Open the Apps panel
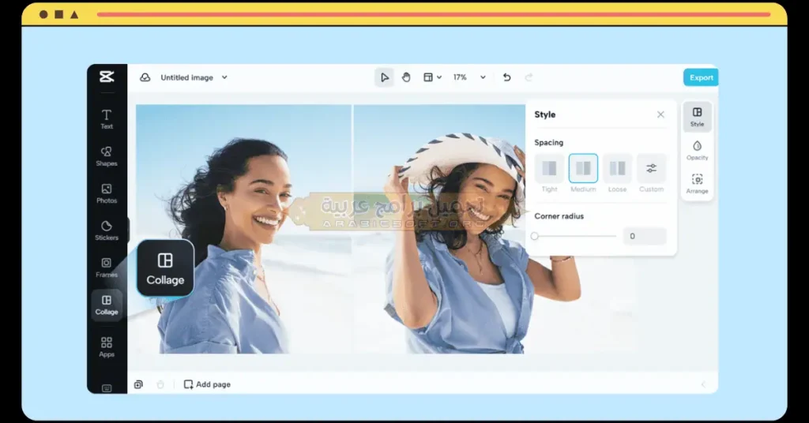This screenshot has width=809, height=423. (x=107, y=346)
